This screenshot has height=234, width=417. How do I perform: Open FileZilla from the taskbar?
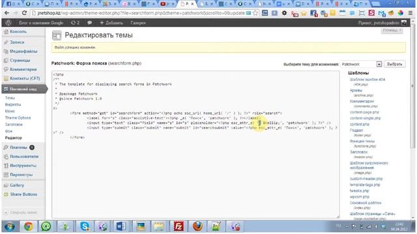(178, 226)
